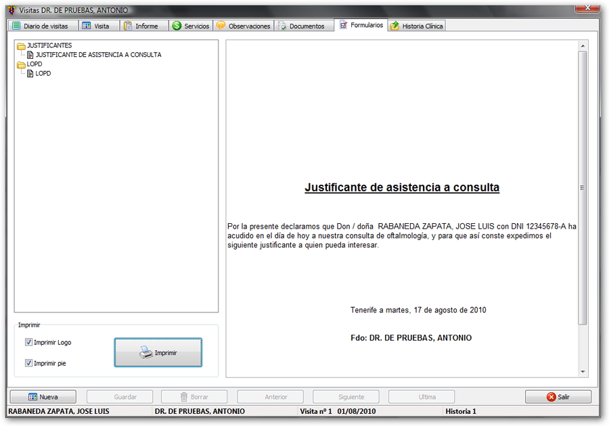Toggle the Imprimir pie checkbox

(28, 363)
